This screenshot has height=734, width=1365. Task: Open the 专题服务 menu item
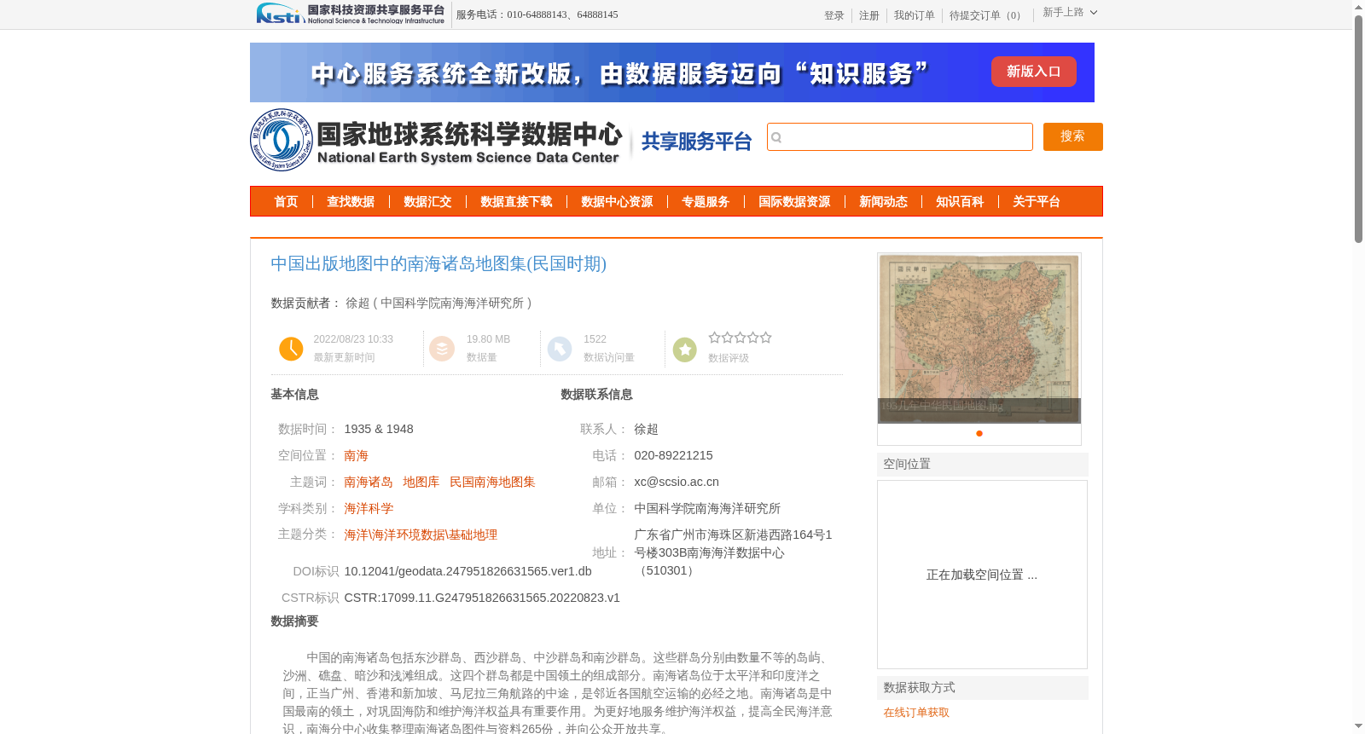click(706, 202)
